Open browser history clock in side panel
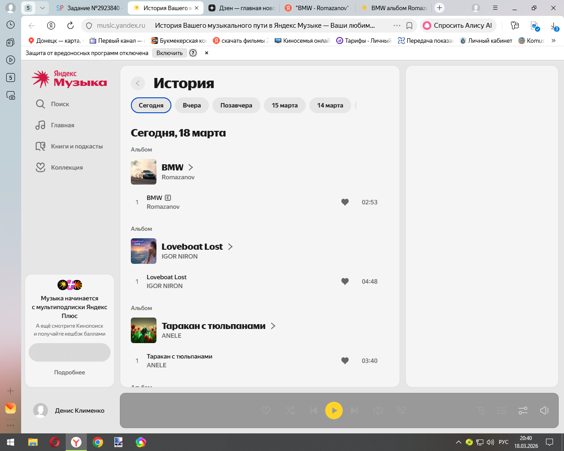The height and width of the screenshot is (451, 564). pos(11,25)
